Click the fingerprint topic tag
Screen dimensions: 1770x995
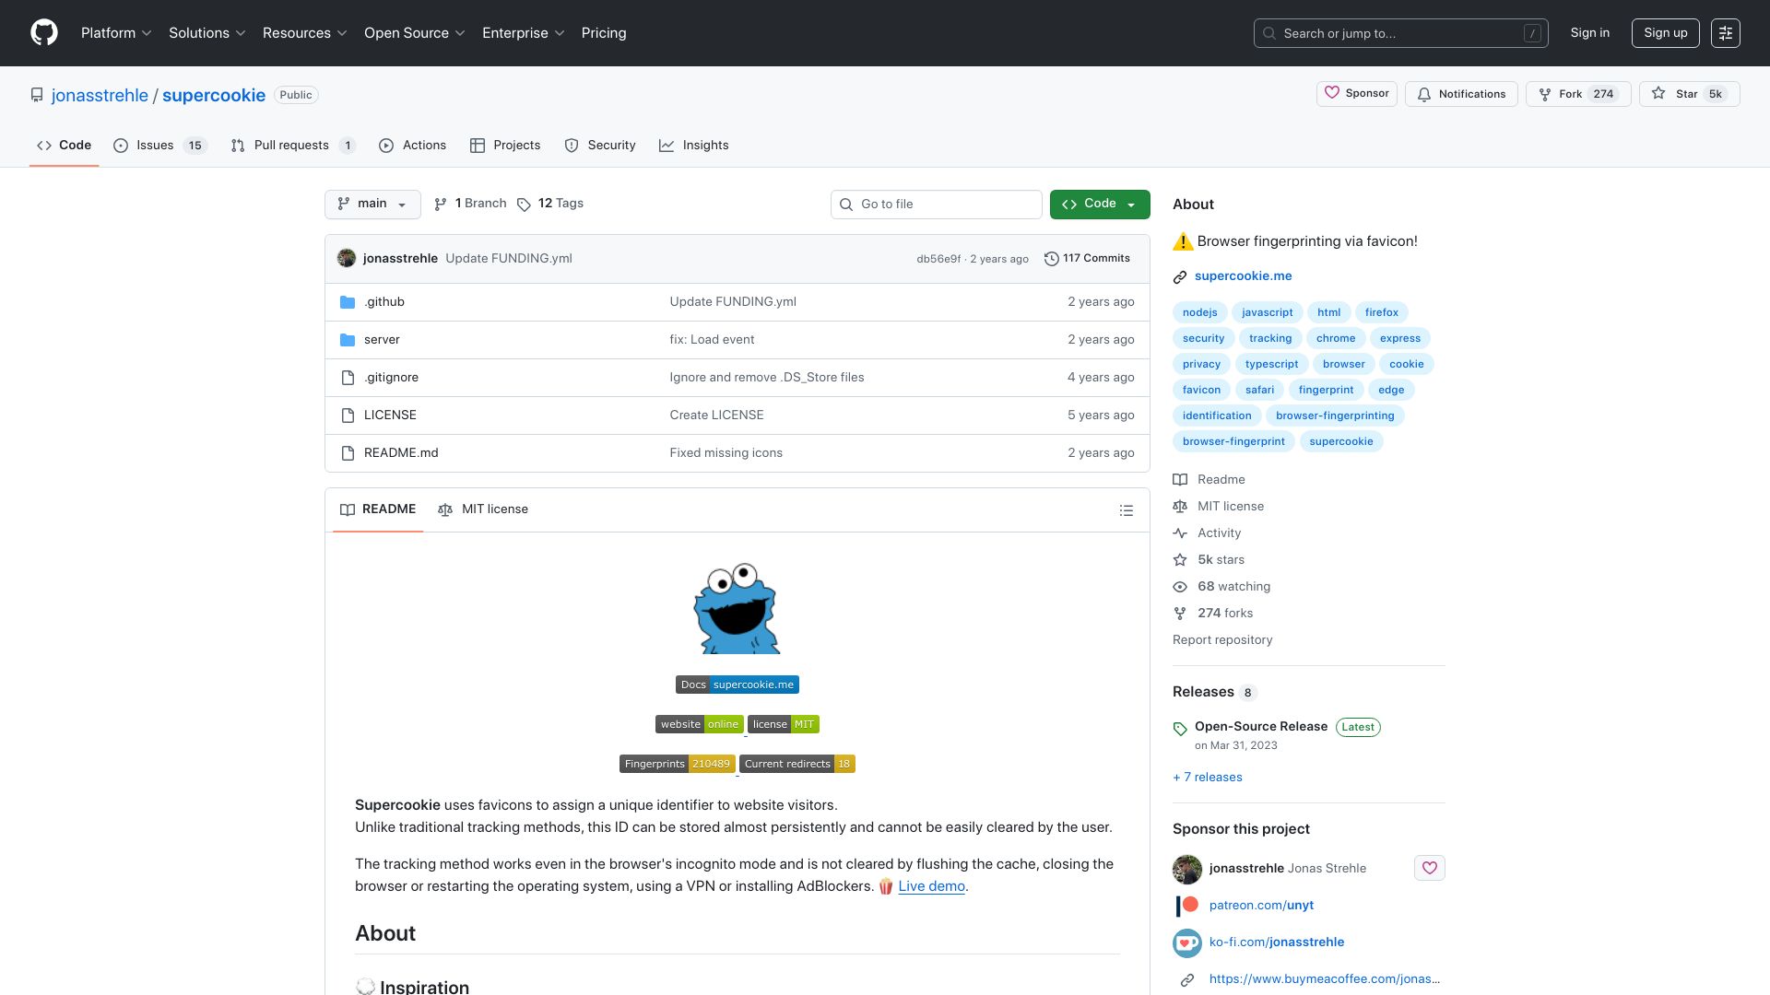(1326, 390)
